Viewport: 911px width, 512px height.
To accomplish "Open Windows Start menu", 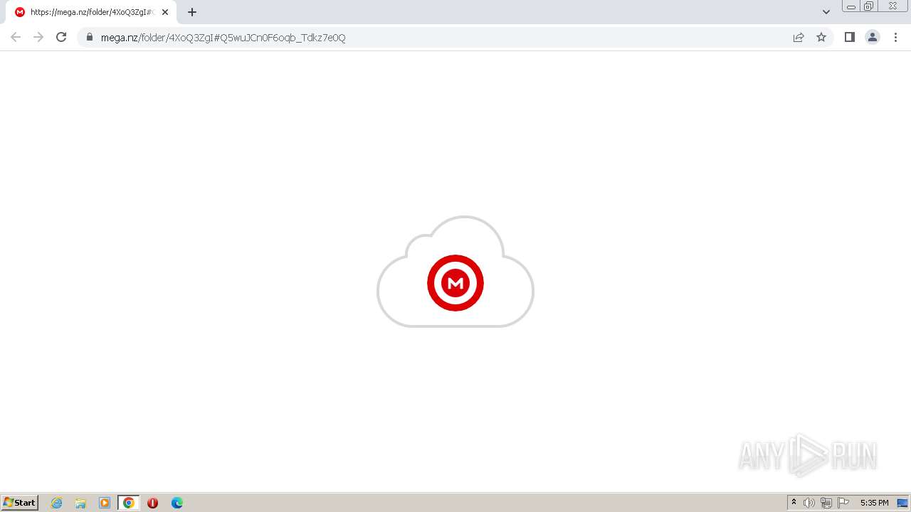I will tap(20, 503).
